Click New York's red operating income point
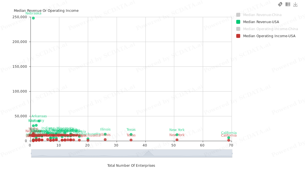 [177, 140]
